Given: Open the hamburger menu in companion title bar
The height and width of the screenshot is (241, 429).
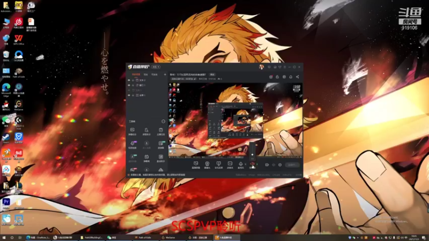Looking at the screenshot, I should [285, 67].
